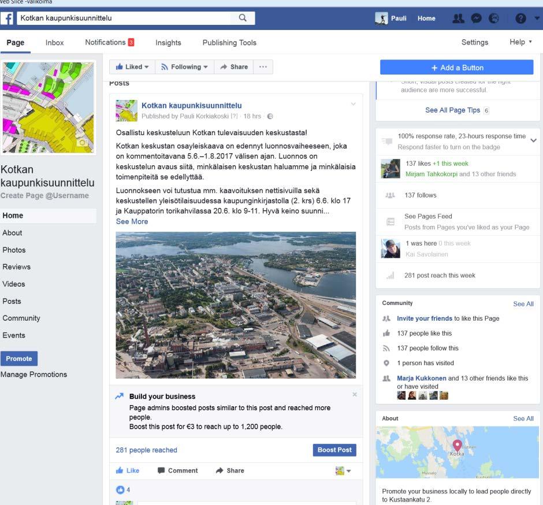Click the public globe audience icon on post

270,116
